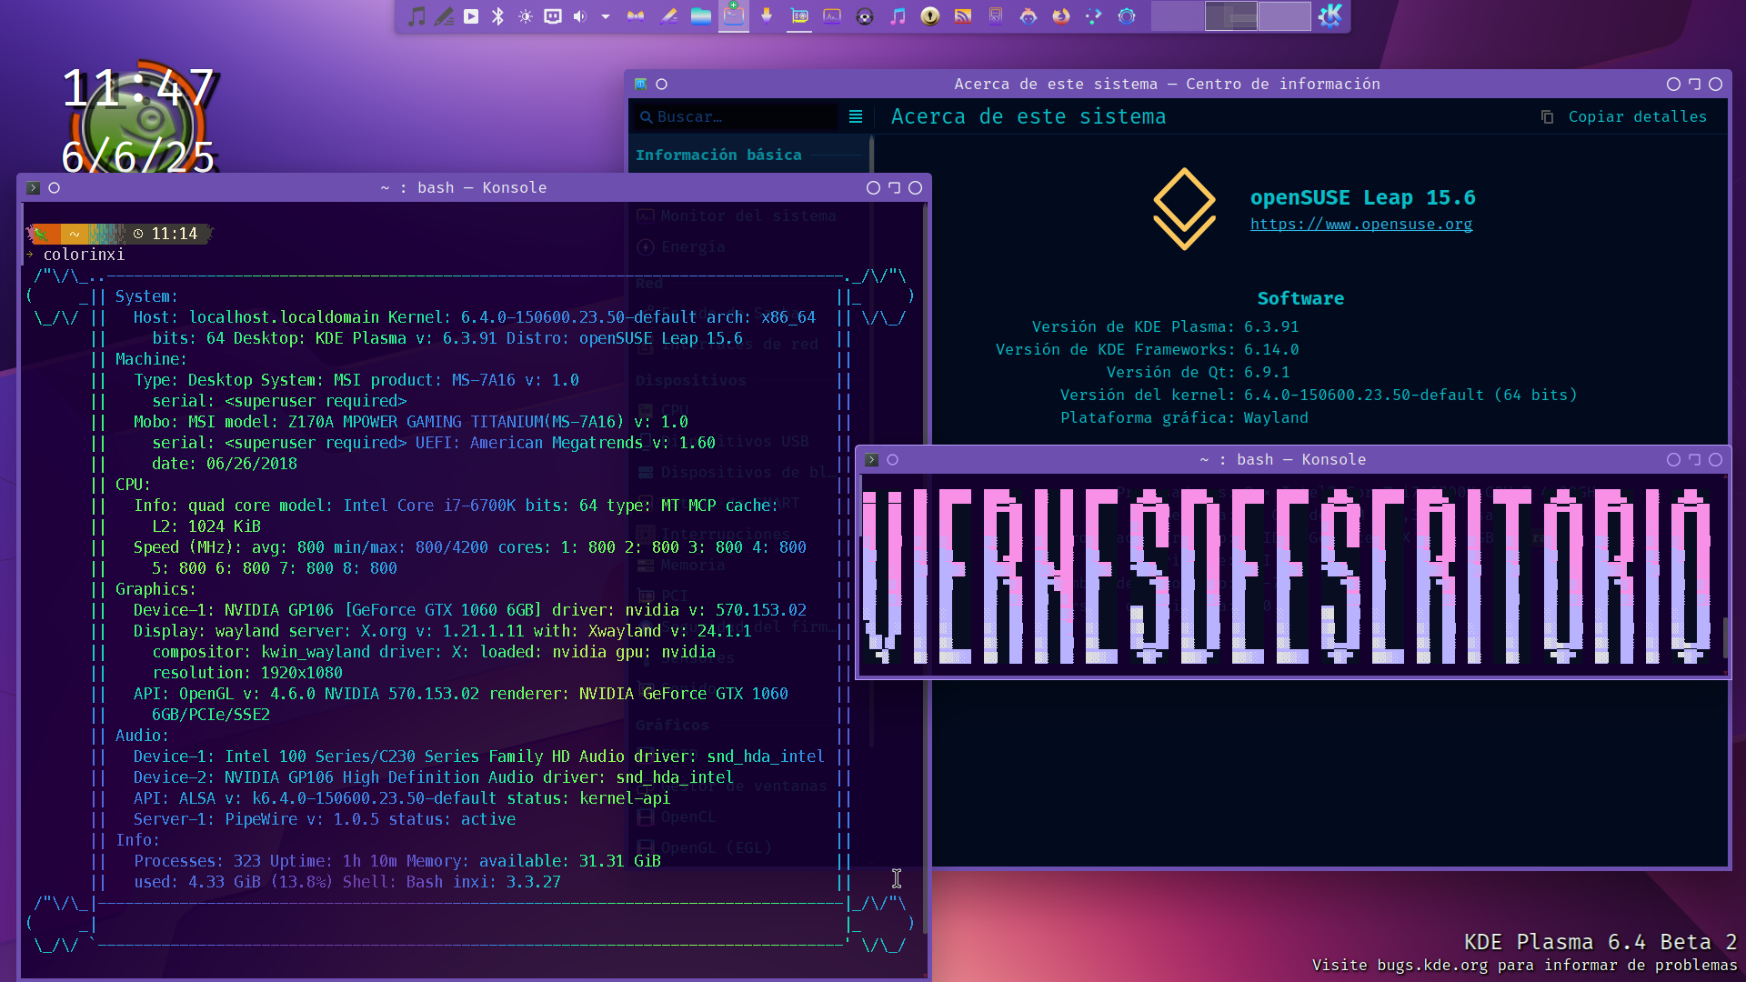Viewport: 1746px width, 982px height.
Task: Click the openSUSE logo in Info Center
Action: click(x=1184, y=209)
